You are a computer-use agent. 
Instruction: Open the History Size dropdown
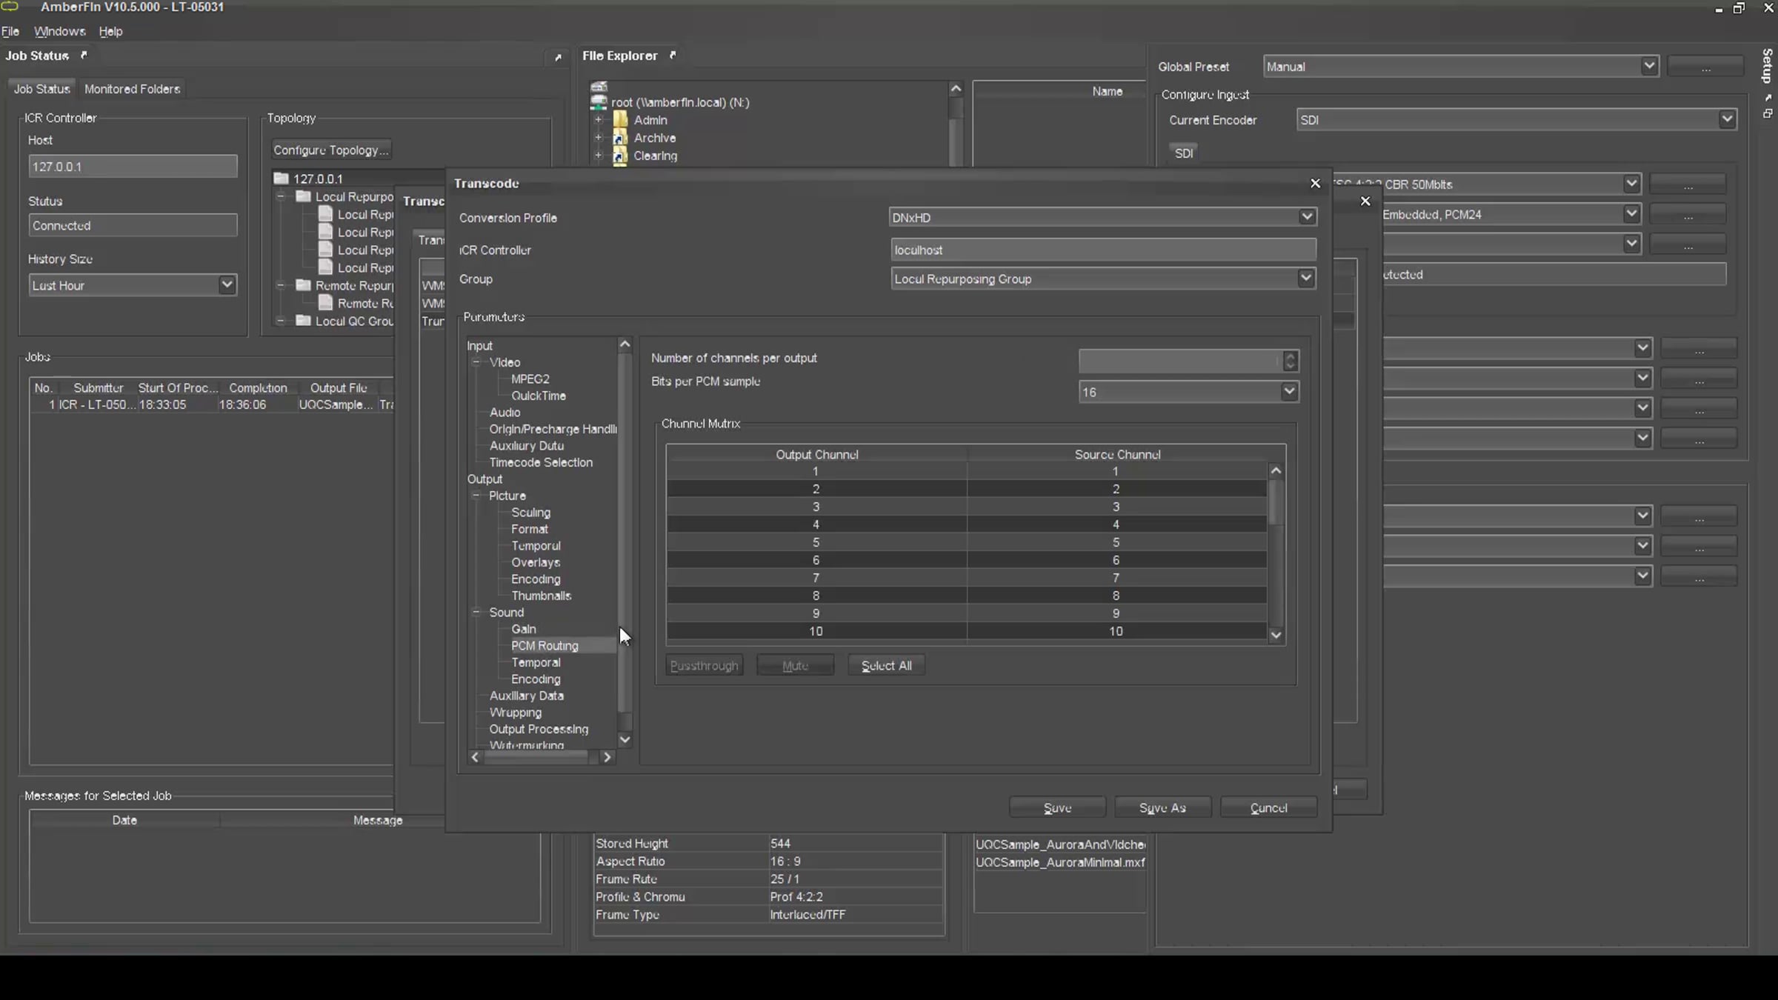(227, 285)
